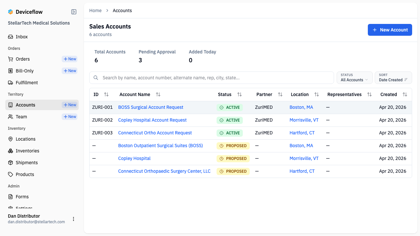Open the Copley Hospital Account Request
Viewport: 420px width, 236px height.
tap(152, 120)
